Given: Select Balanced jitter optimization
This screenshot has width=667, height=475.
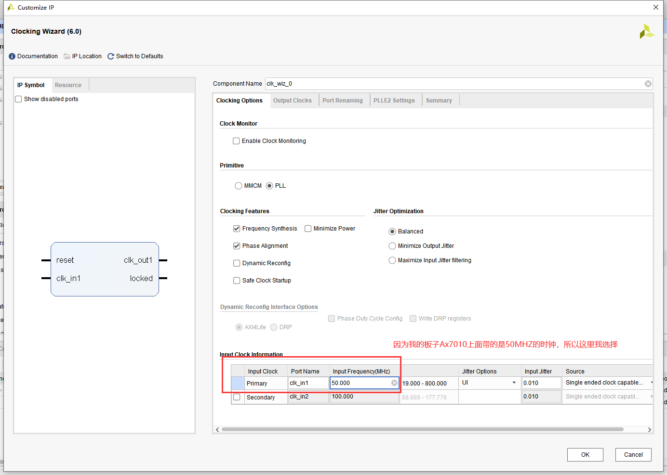Looking at the screenshot, I should coord(392,231).
